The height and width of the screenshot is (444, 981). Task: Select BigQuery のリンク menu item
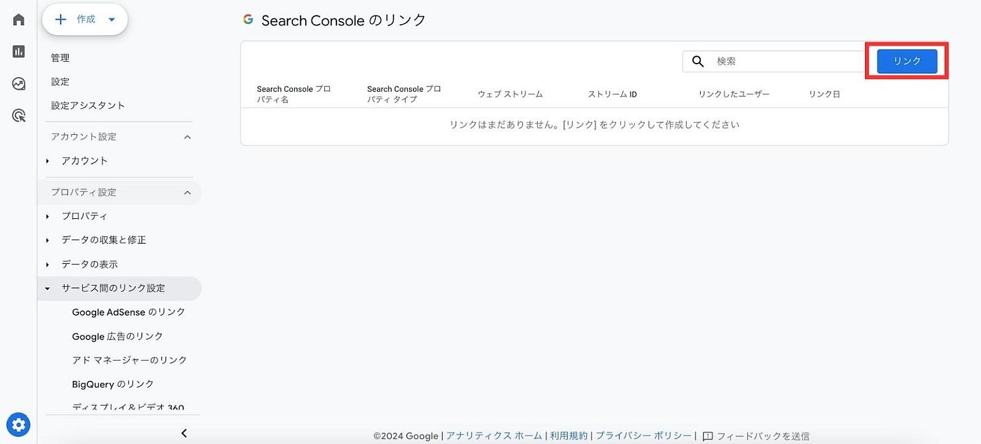(113, 384)
